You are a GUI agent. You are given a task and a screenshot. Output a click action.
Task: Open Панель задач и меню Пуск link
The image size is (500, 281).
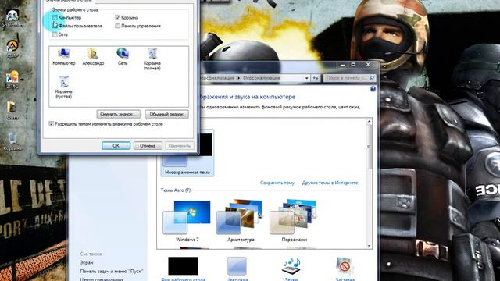pyautogui.click(x=111, y=272)
